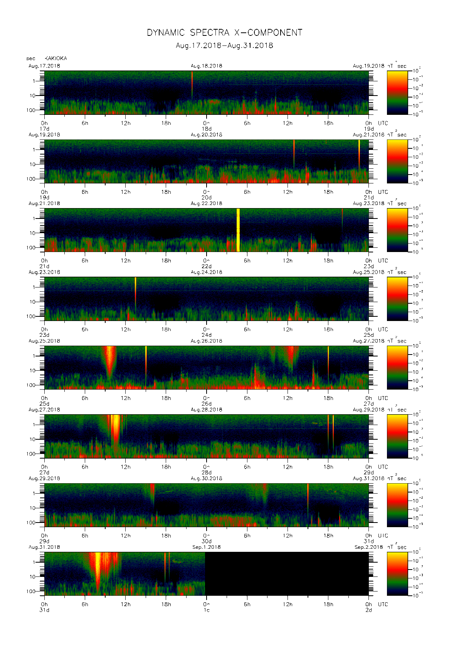
Task: Click the 24d day tick label
Action: point(207,335)
